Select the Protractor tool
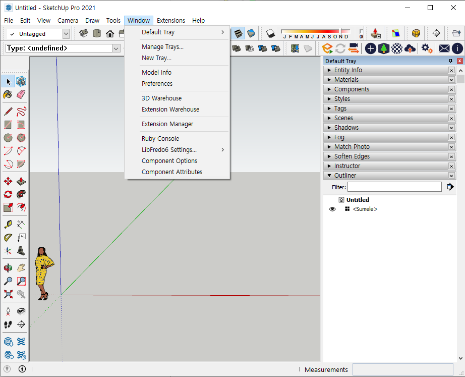 pos(8,238)
